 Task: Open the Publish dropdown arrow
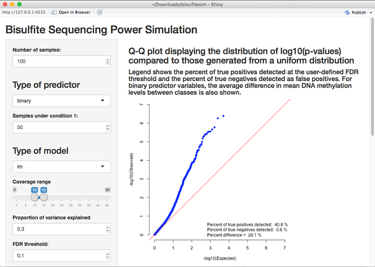coord(370,12)
